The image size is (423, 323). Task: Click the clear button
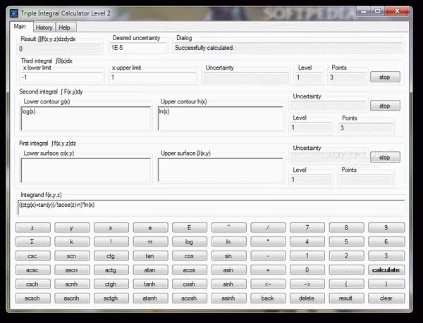pyautogui.click(x=386, y=298)
